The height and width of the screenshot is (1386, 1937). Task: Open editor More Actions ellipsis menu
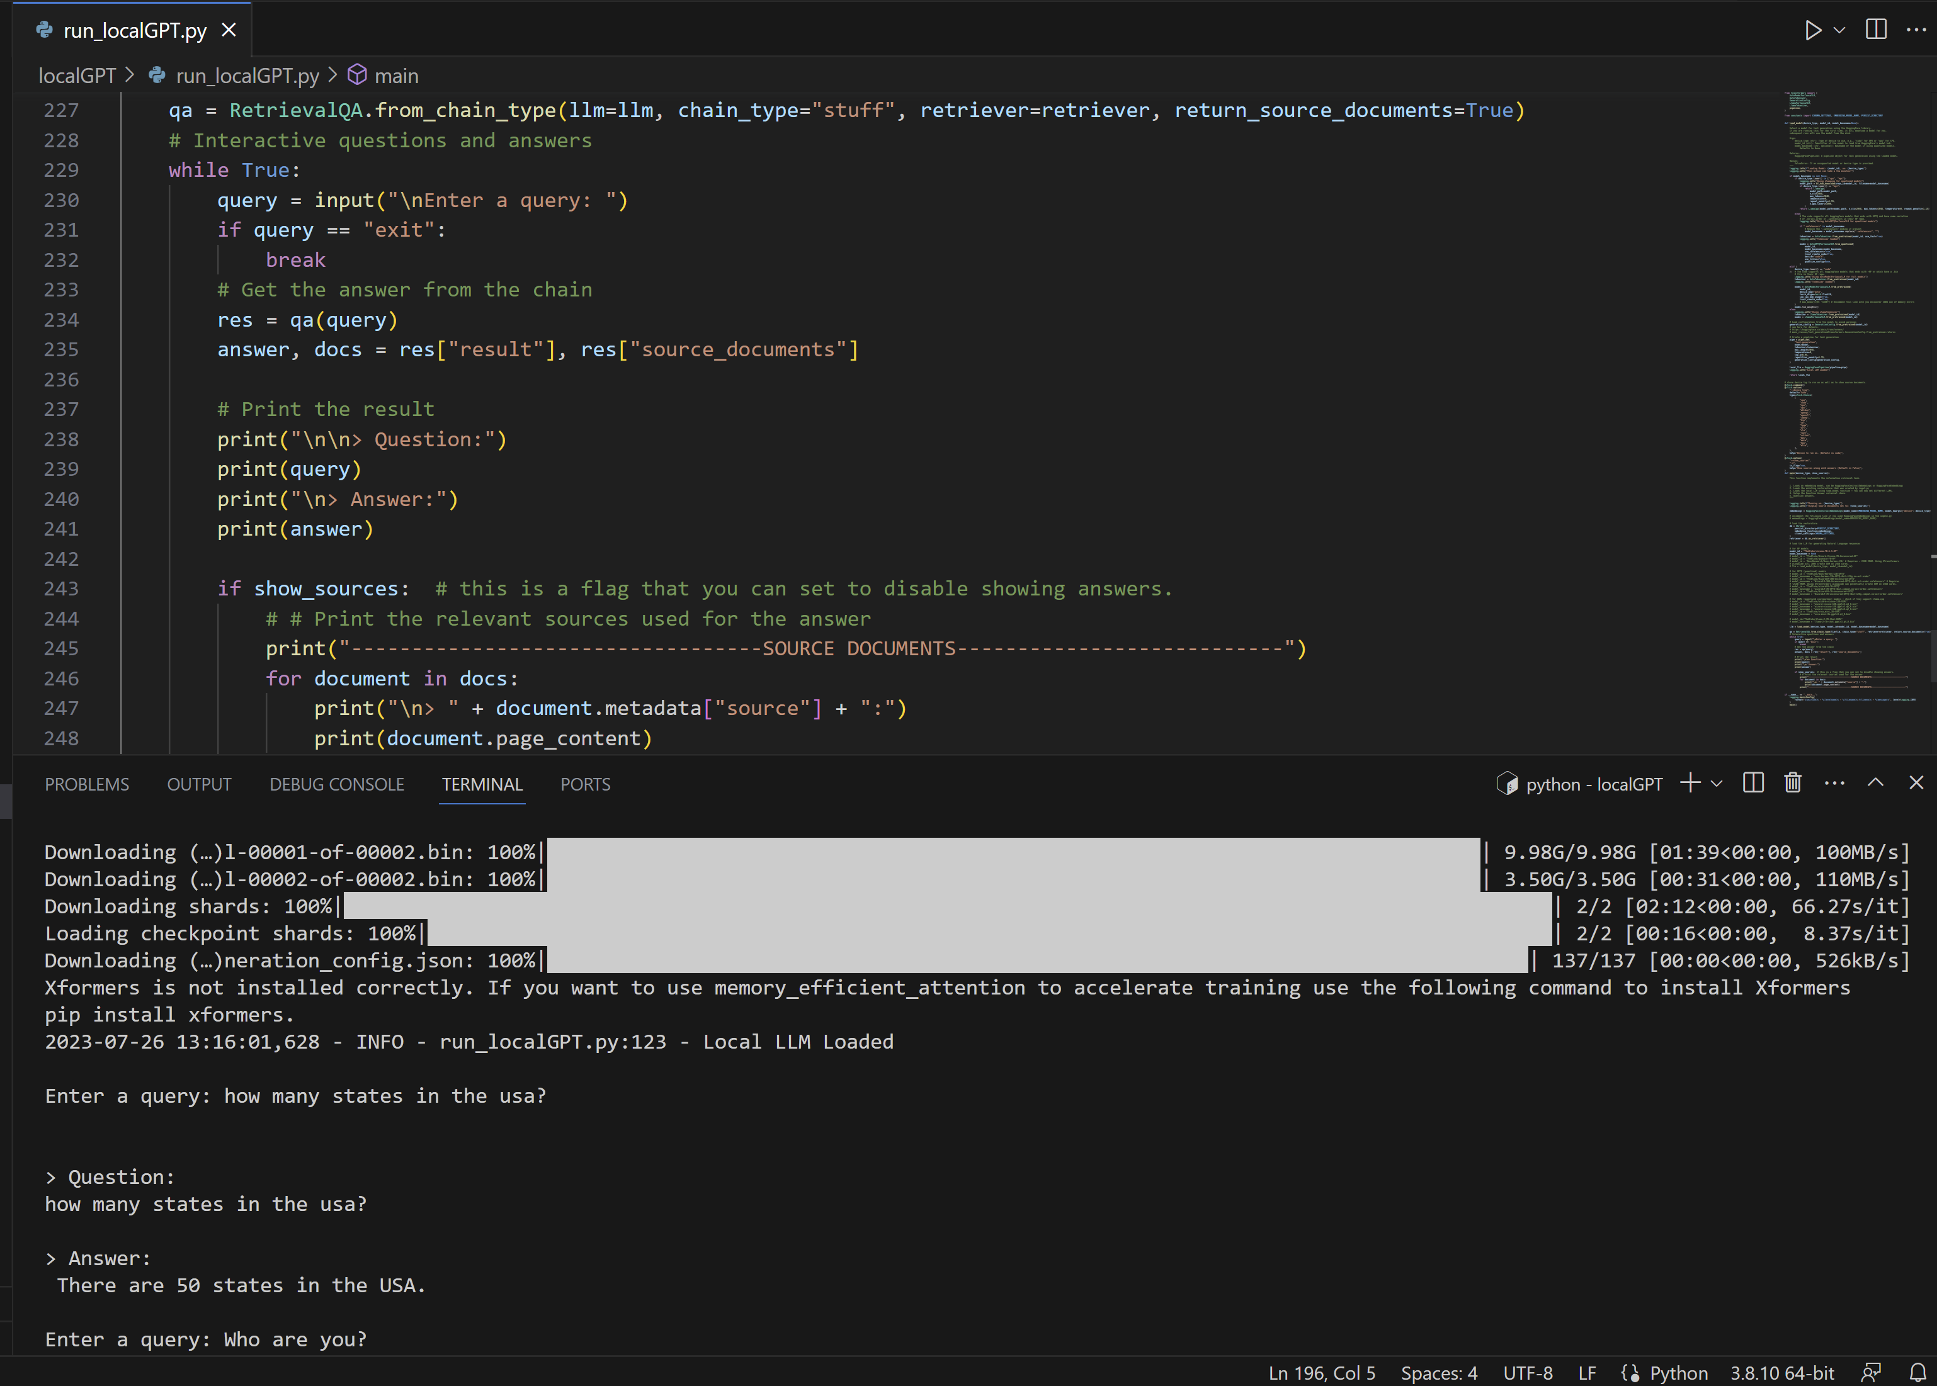1916,30
